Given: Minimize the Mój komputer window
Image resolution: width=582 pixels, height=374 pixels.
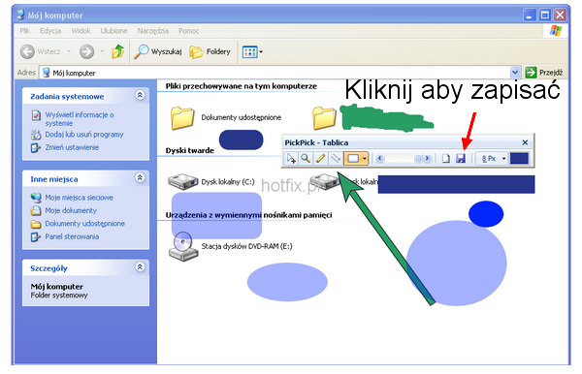Looking at the screenshot, I should click(x=530, y=16).
